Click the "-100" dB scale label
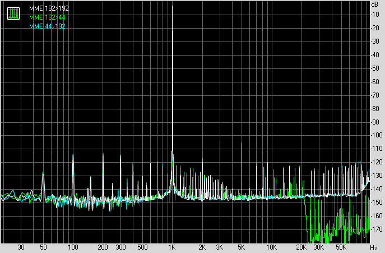This screenshot has width=385, height=253. point(377,135)
